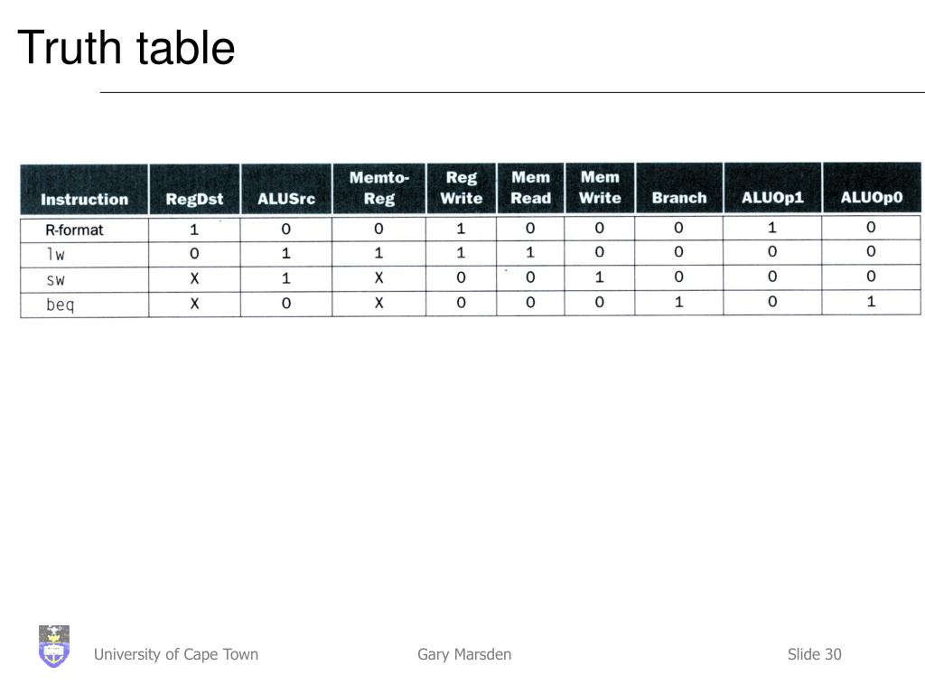Select the "RegDst" column header
The height and width of the screenshot is (694, 925).
pos(194,199)
